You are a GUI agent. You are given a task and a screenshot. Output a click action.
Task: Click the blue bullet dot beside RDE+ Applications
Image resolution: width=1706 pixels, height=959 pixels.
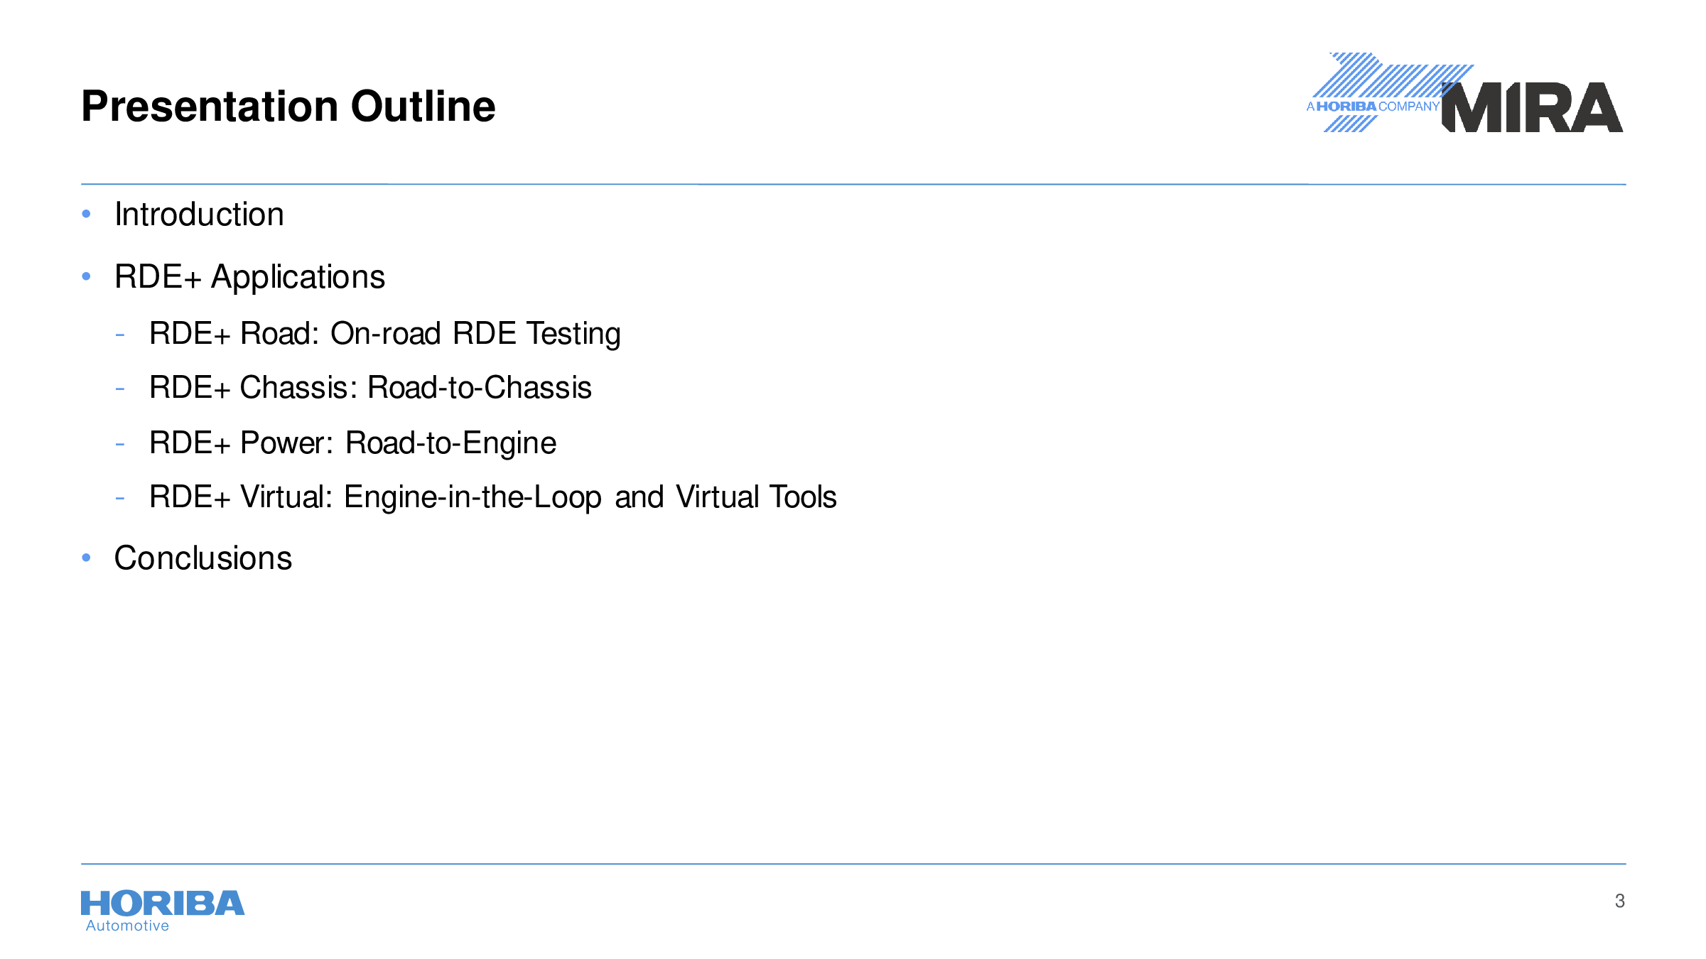(87, 276)
